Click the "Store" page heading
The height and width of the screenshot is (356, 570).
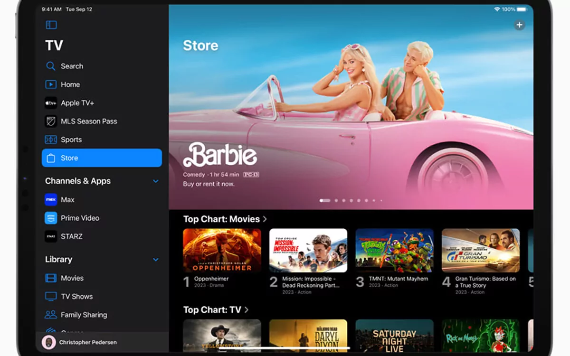click(x=200, y=46)
